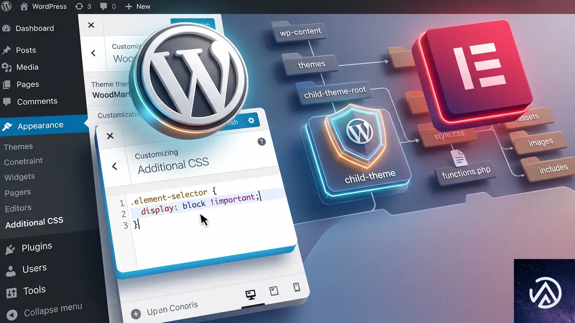This screenshot has height=323, width=575.
Task: Open the Pagers submenu link
Action: point(18,192)
